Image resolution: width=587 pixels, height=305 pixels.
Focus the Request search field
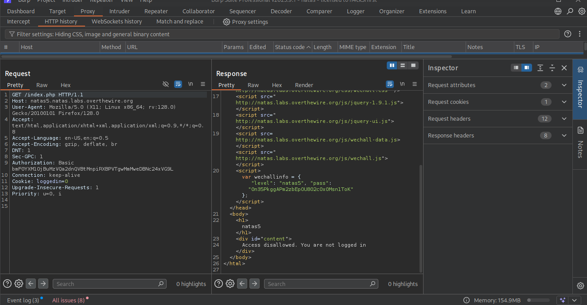(109, 284)
